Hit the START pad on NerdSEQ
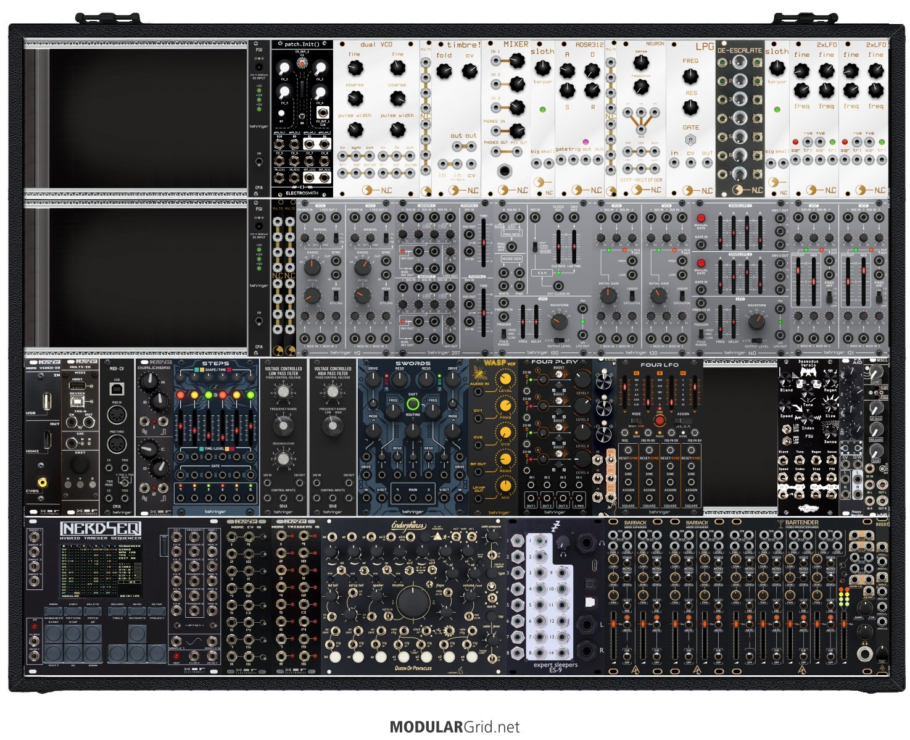910x740 pixels. (x=54, y=634)
